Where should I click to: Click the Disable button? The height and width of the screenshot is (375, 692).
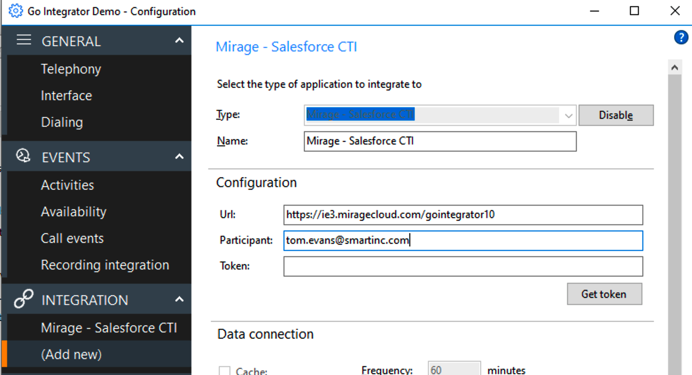click(x=616, y=115)
